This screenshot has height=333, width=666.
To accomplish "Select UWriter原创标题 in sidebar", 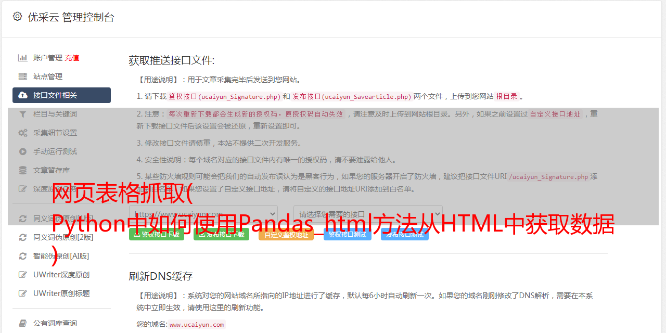I will pos(61,293).
